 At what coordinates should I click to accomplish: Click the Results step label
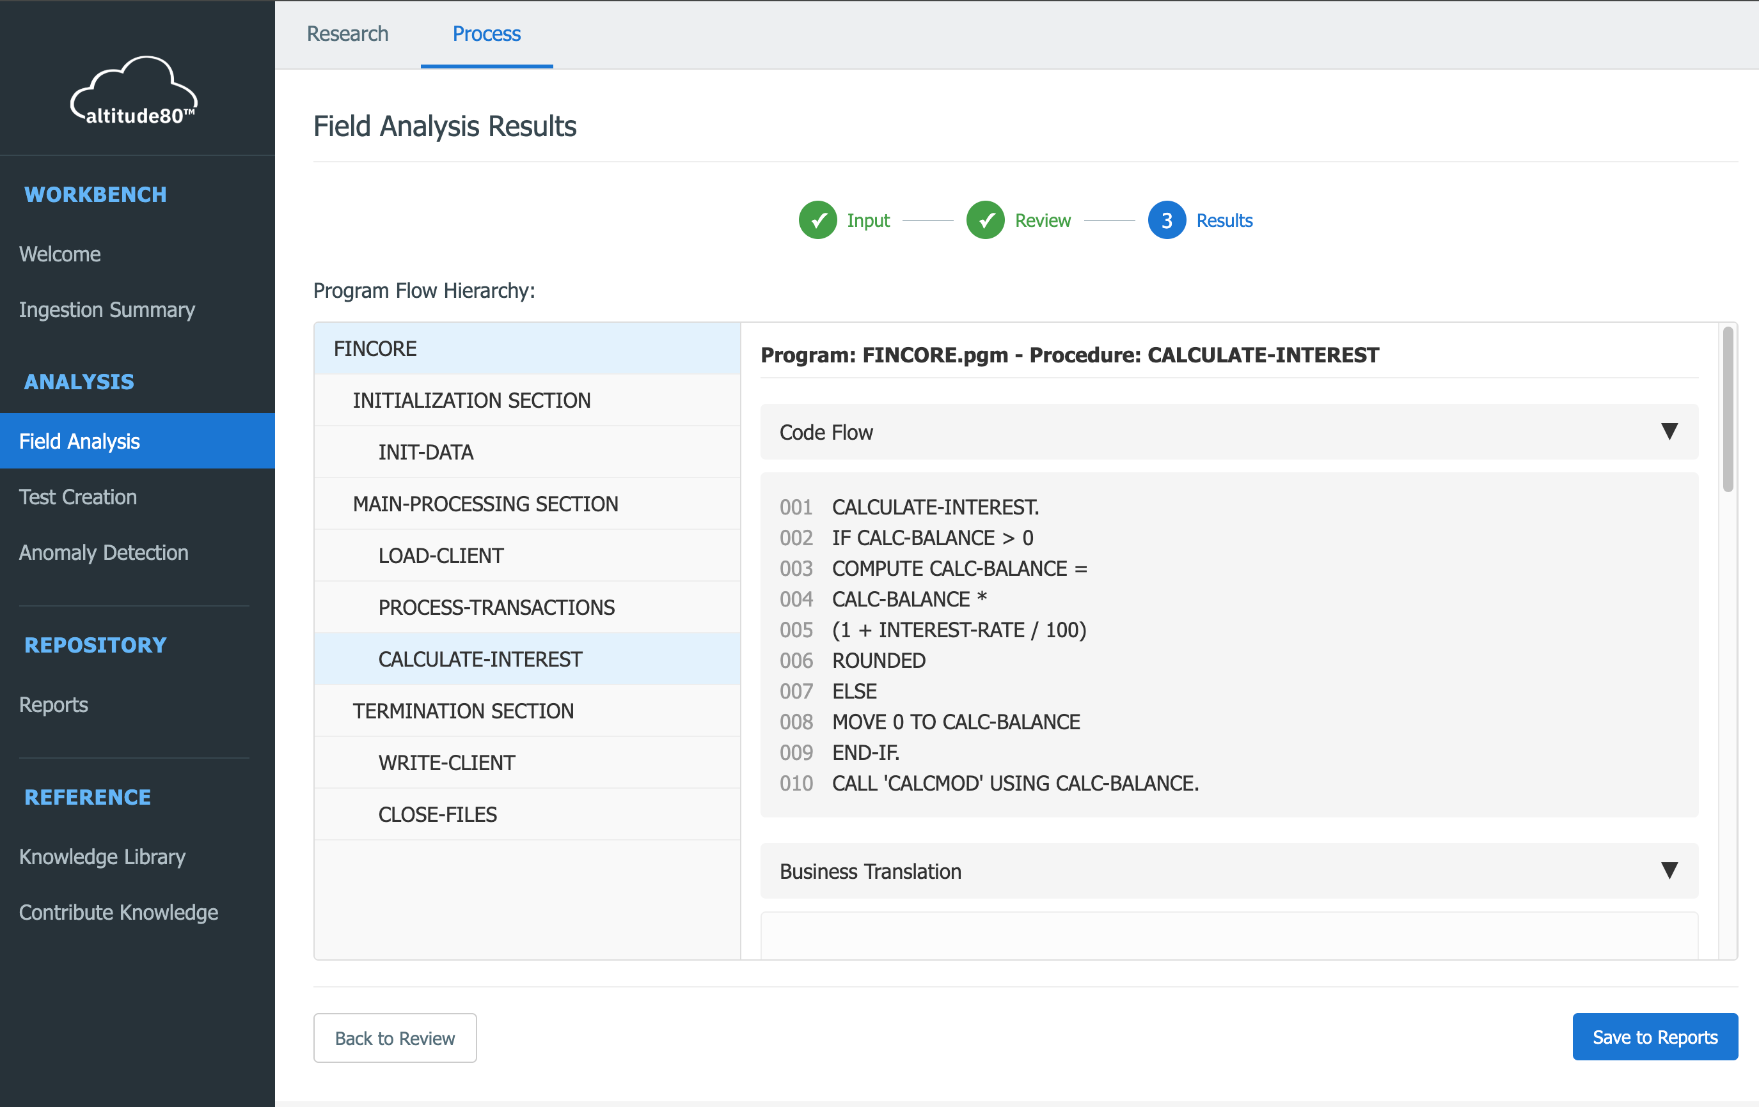tap(1224, 221)
